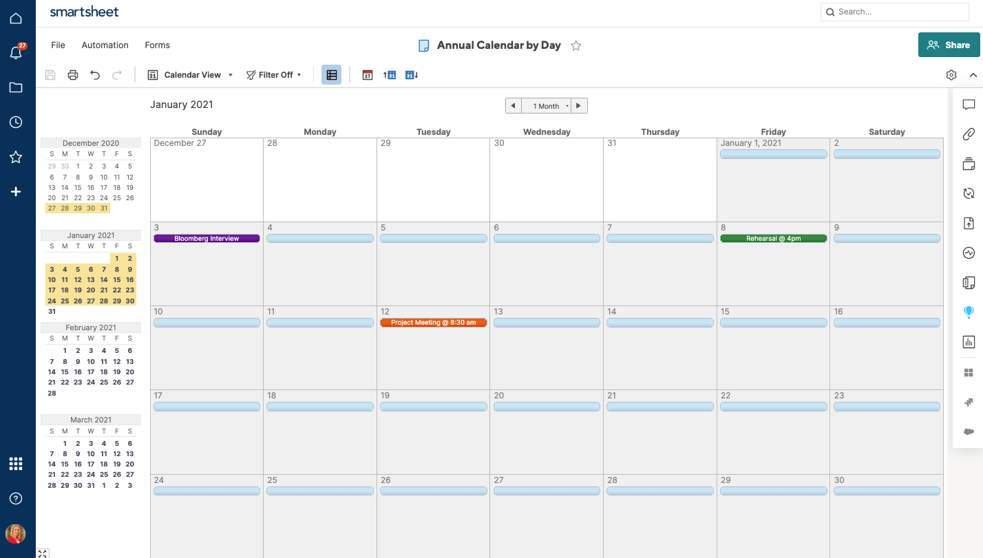The width and height of the screenshot is (983, 558).
Task: Open Favorites star in left sidebar
Action: tap(16, 157)
